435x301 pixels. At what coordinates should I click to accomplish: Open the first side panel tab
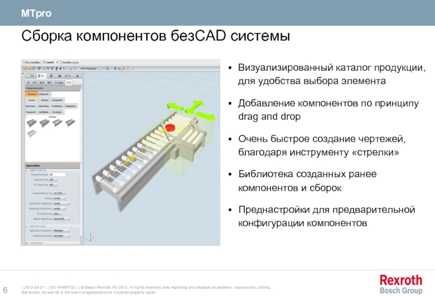(32, 76)
